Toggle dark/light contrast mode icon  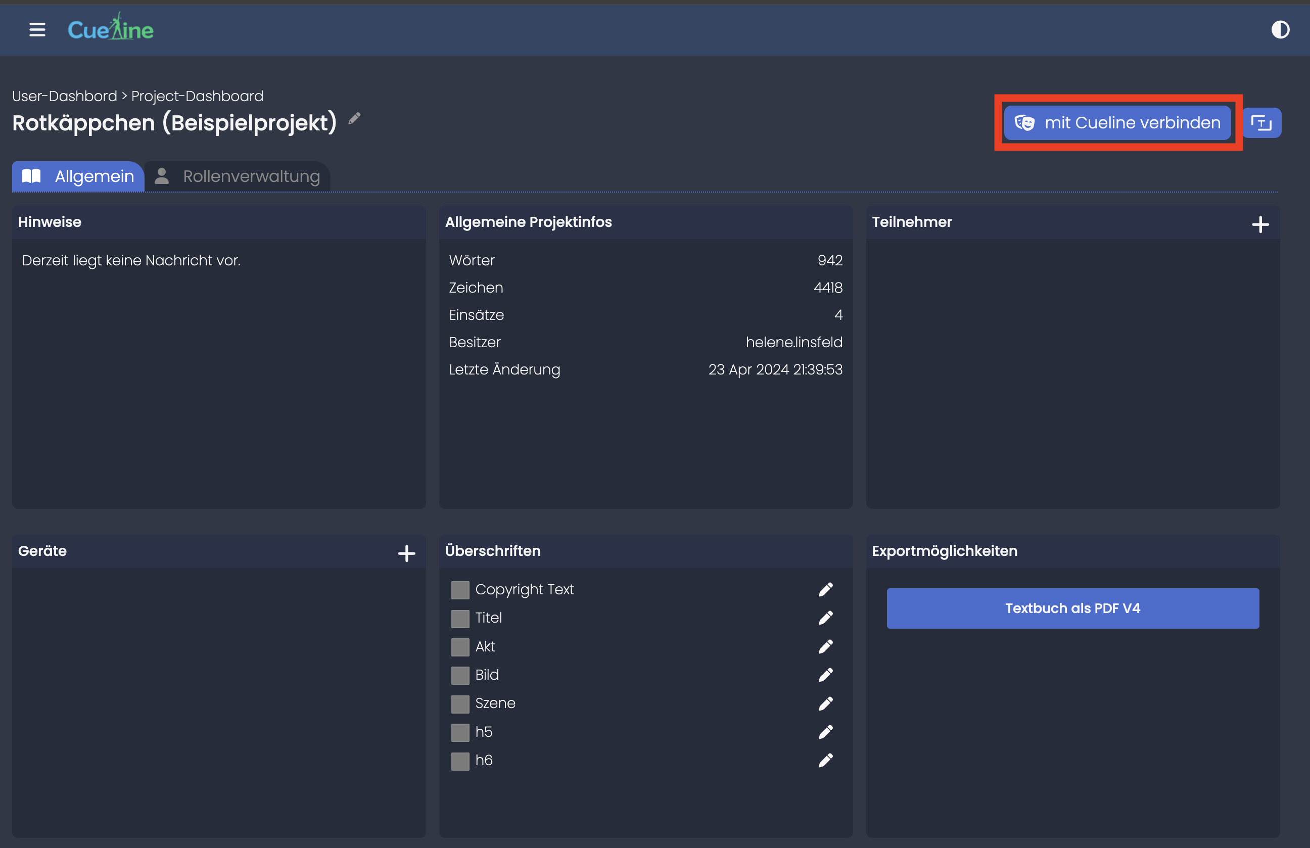coord(1280,30)
